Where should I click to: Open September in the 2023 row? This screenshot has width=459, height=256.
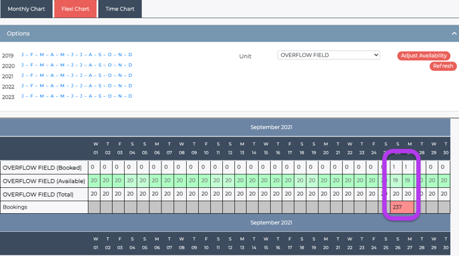(x=100, y=96)
